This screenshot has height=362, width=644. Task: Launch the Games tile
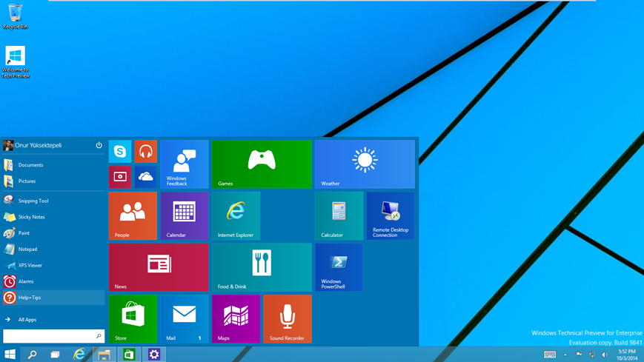click(x=262, y=164)
